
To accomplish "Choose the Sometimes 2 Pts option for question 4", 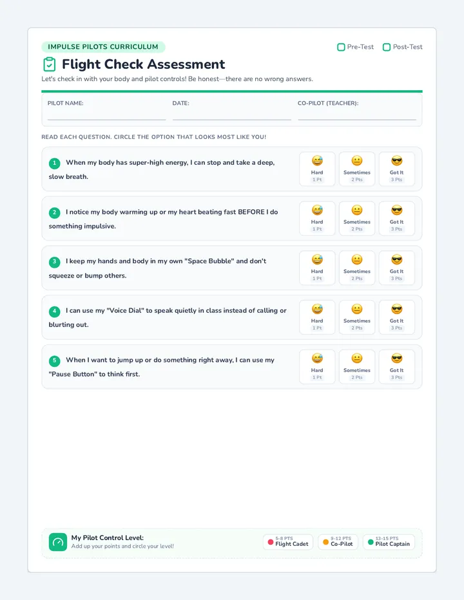I will (x=357, y=317).
